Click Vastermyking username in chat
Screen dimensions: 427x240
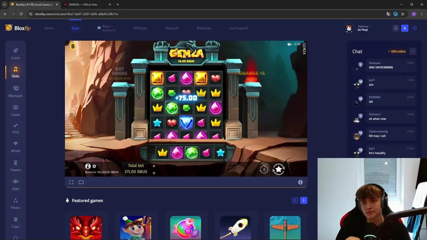[x=378, y=131]
